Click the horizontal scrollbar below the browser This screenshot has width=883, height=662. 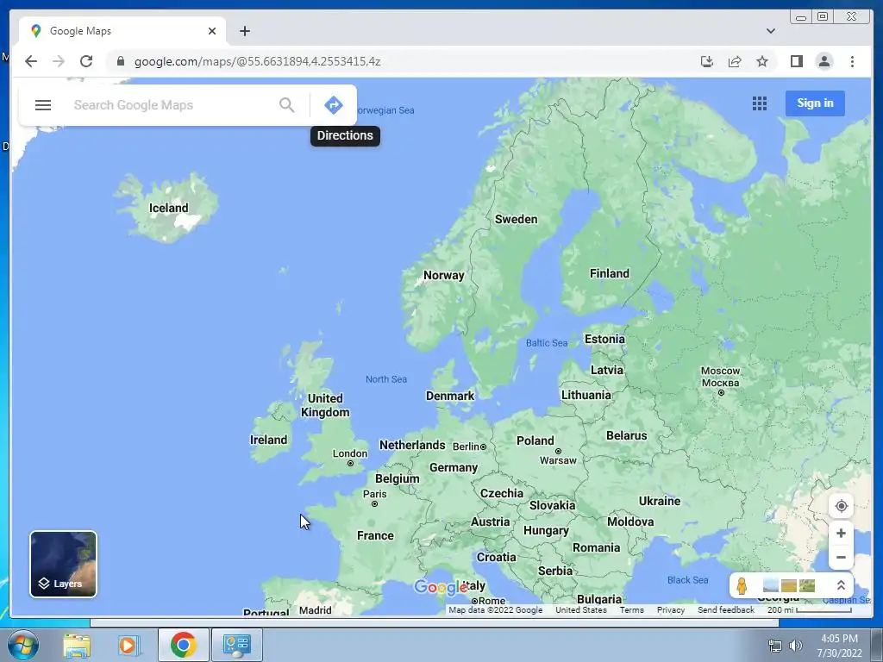[x=435, y=622]
